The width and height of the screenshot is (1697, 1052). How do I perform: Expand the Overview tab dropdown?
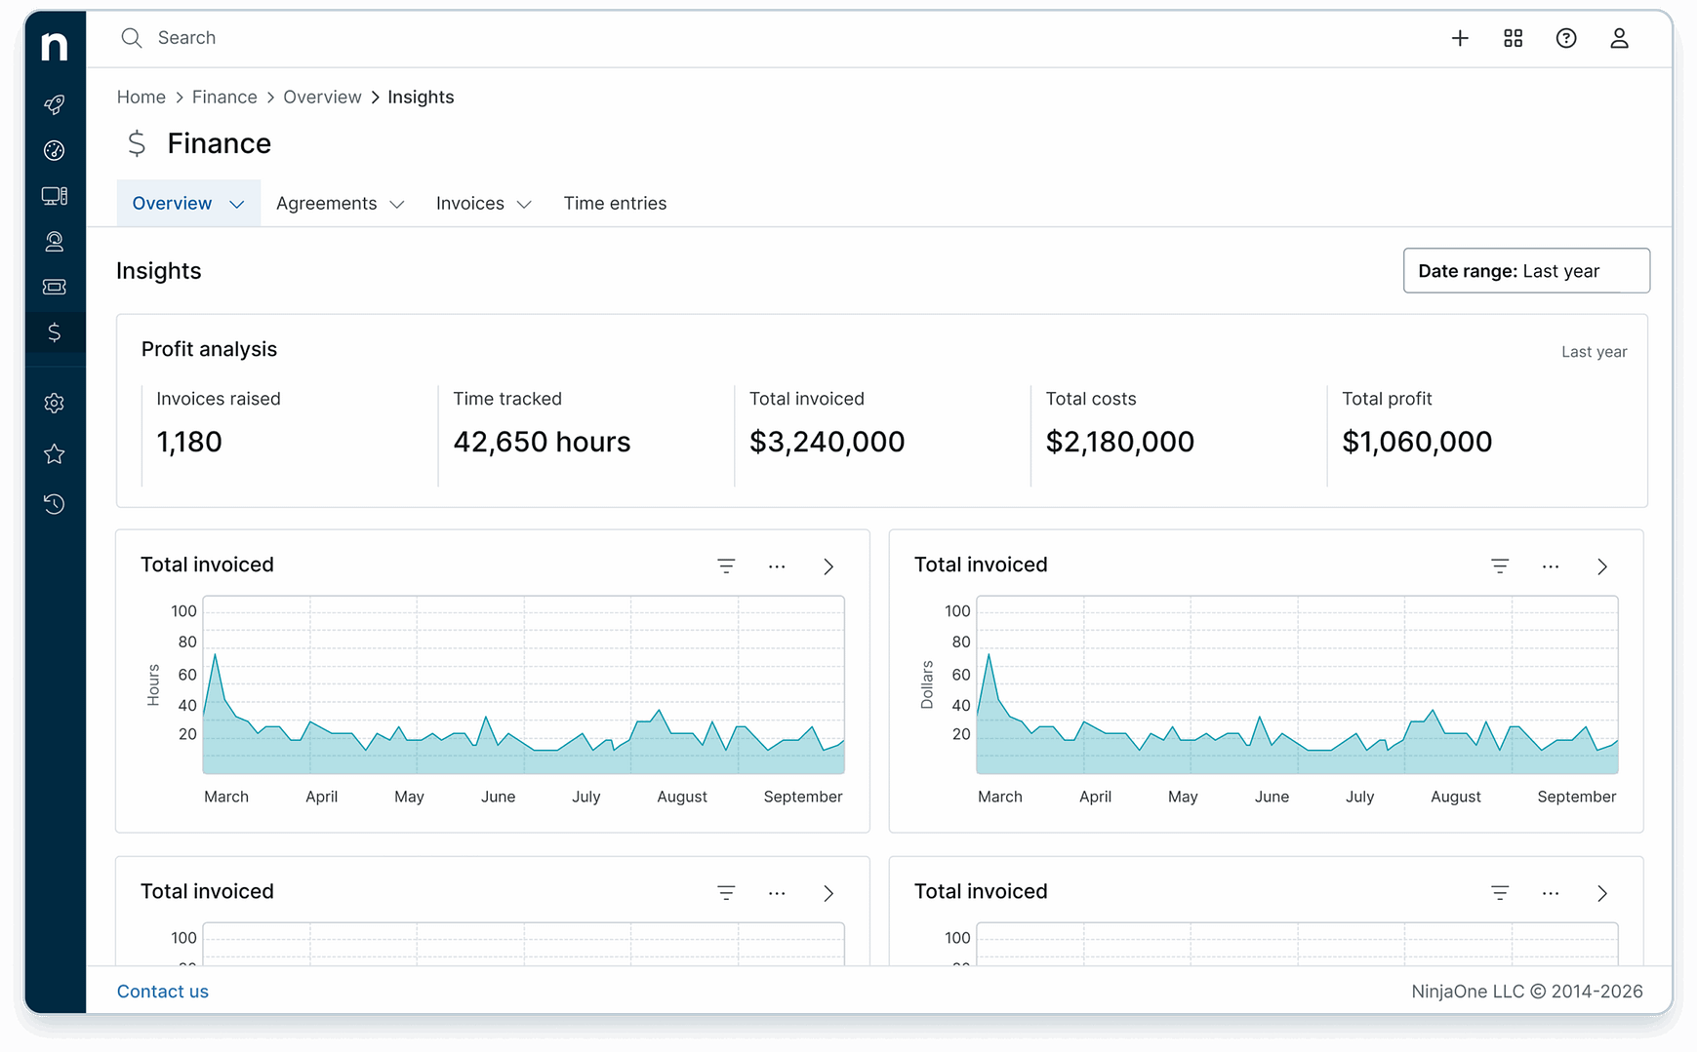click(236, 204)
